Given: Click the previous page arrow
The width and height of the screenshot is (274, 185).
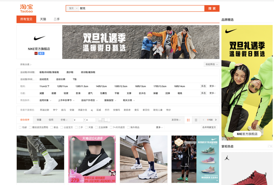Looking at the screenshot, I should click(x=203, y=120).
